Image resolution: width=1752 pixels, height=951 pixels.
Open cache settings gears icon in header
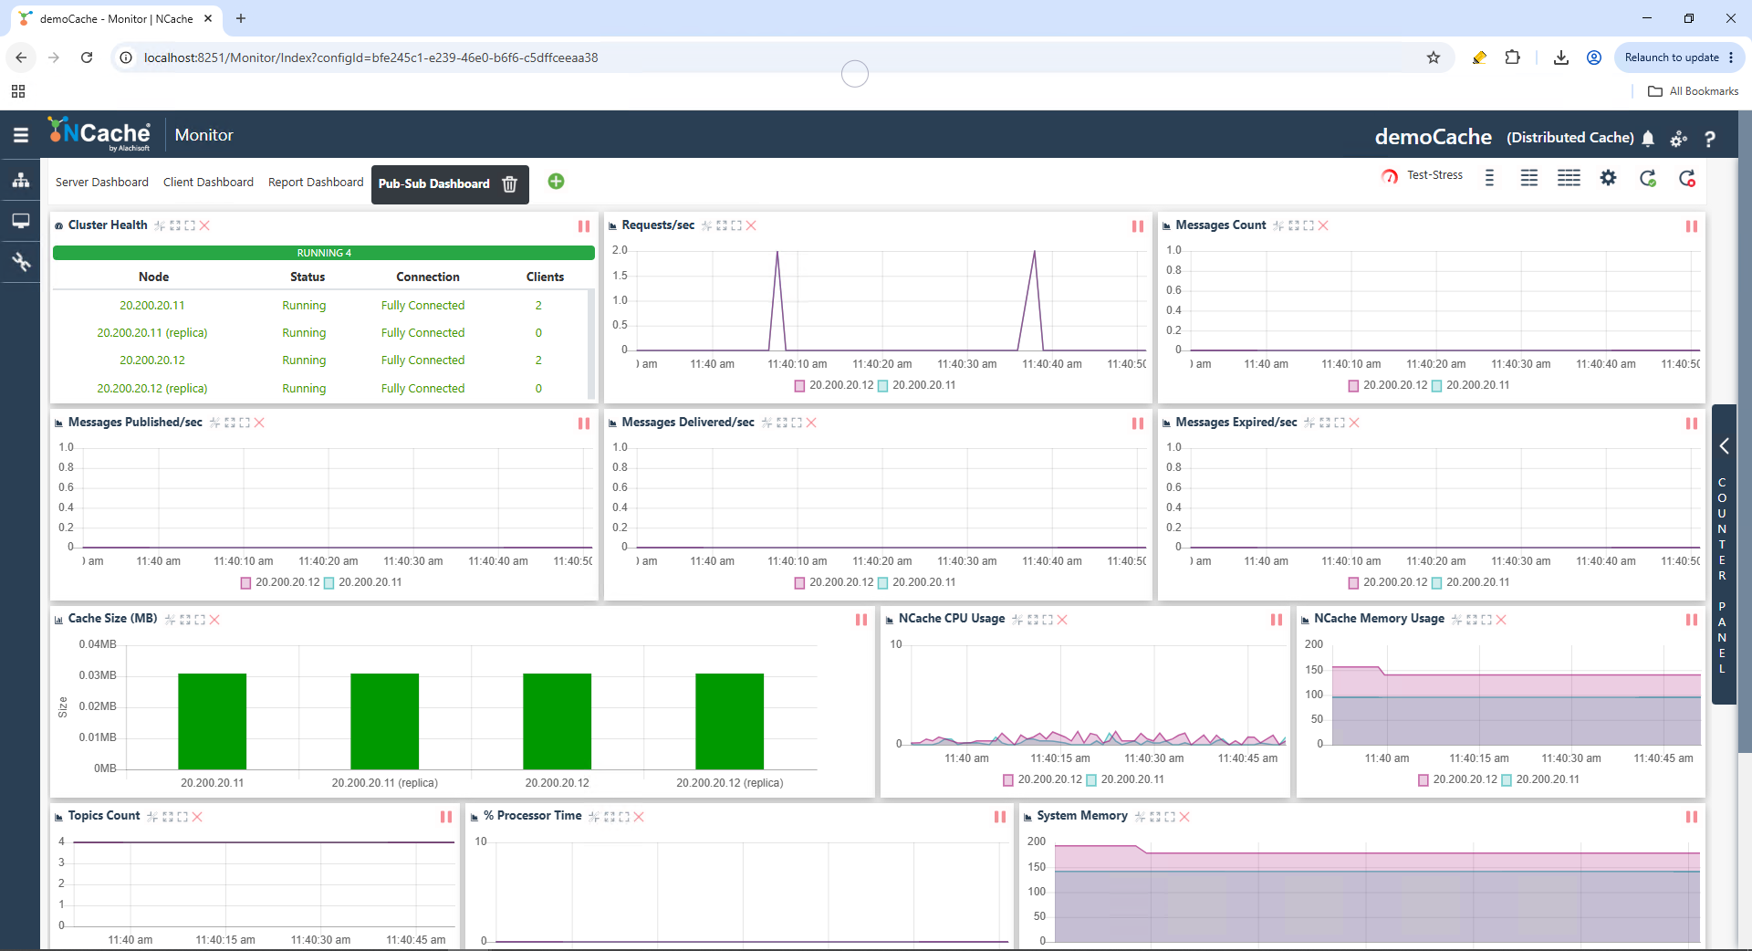tap(1678, 139)
